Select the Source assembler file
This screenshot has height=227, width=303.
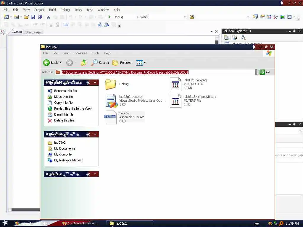(125, 117)
